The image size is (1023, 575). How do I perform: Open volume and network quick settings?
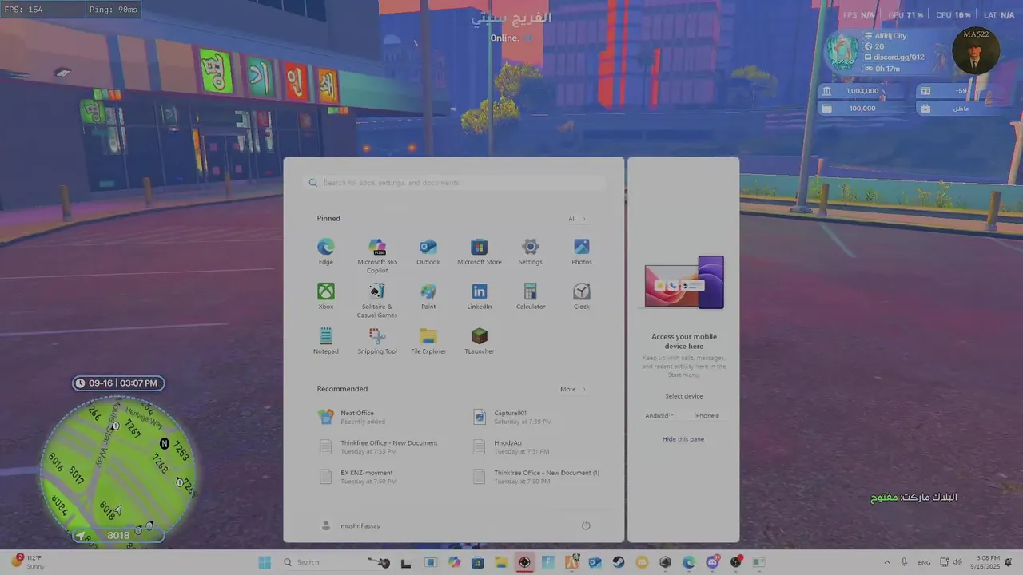click(951, 562)
